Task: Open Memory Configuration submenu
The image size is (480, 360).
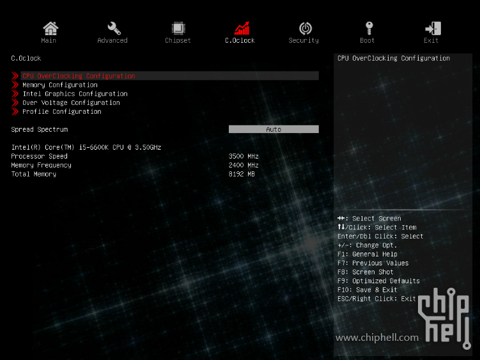Action: [60, 85]
